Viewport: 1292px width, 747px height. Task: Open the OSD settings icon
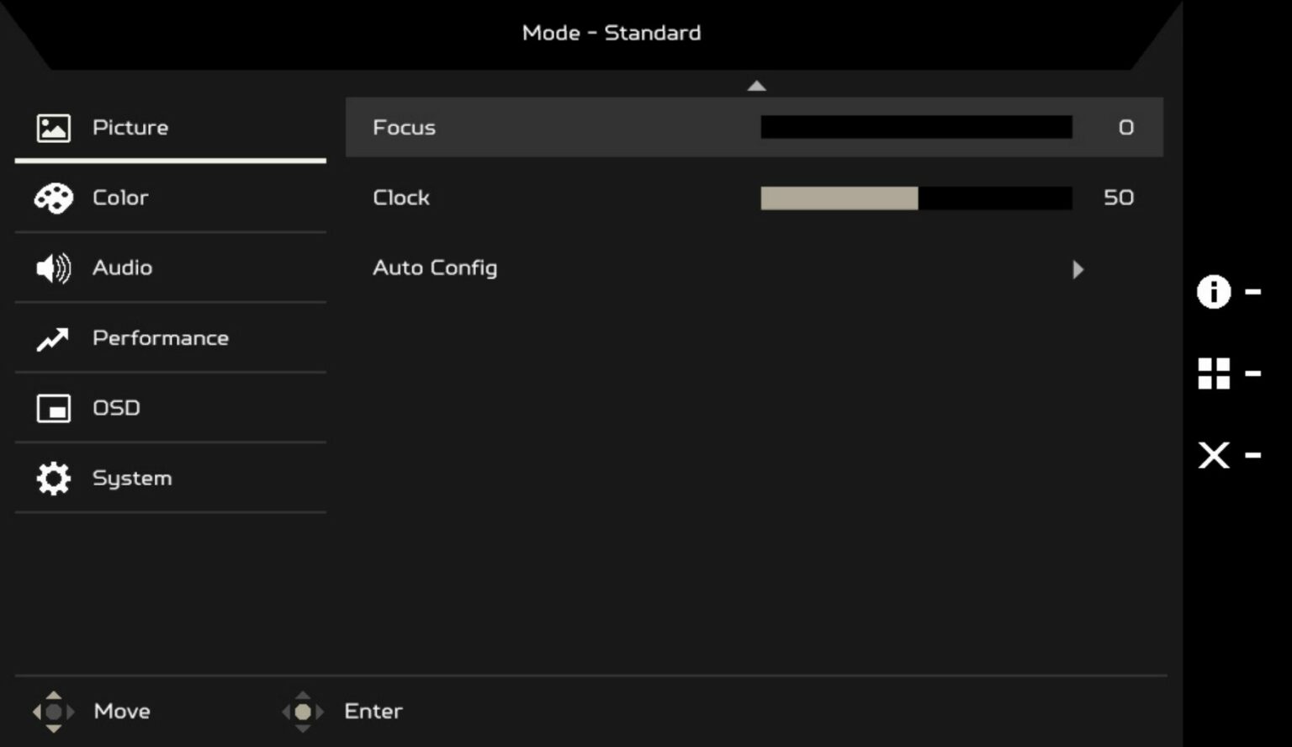click(53, 408)
